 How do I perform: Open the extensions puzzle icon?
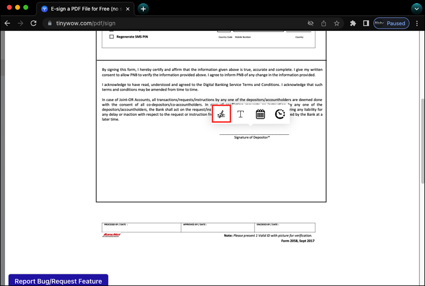pos(353,23)
